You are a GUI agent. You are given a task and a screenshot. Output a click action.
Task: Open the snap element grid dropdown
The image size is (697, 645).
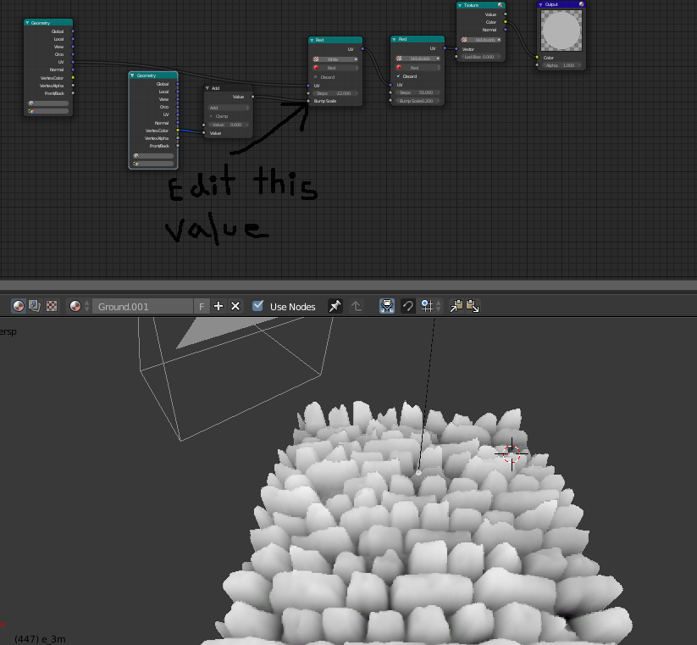(430, 306)
